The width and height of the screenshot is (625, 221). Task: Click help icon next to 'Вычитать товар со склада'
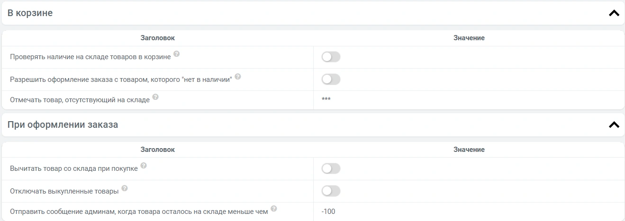(x=144, y=166)
